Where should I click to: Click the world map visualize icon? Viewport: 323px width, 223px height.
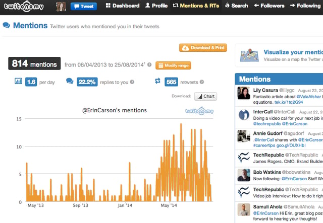pyautogui.click(x=249, y=55)
